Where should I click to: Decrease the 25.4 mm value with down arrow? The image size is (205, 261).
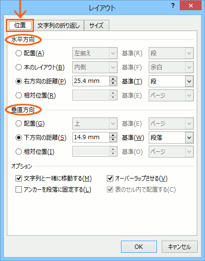pyautogui.click(x=113, y=83)
